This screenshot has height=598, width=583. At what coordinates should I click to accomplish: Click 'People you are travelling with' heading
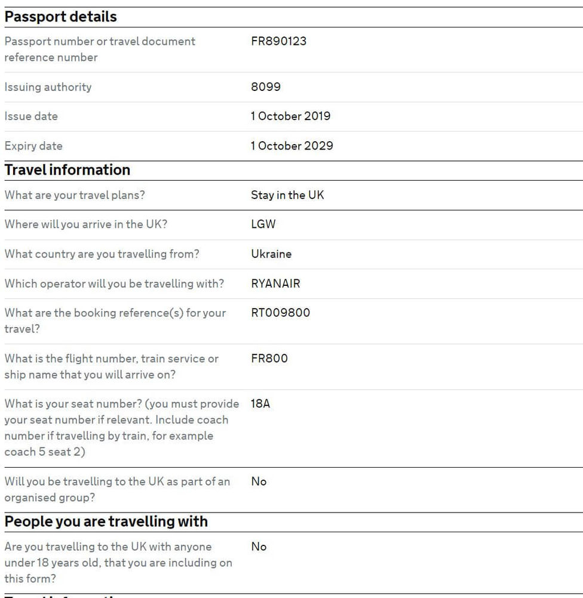106,521
